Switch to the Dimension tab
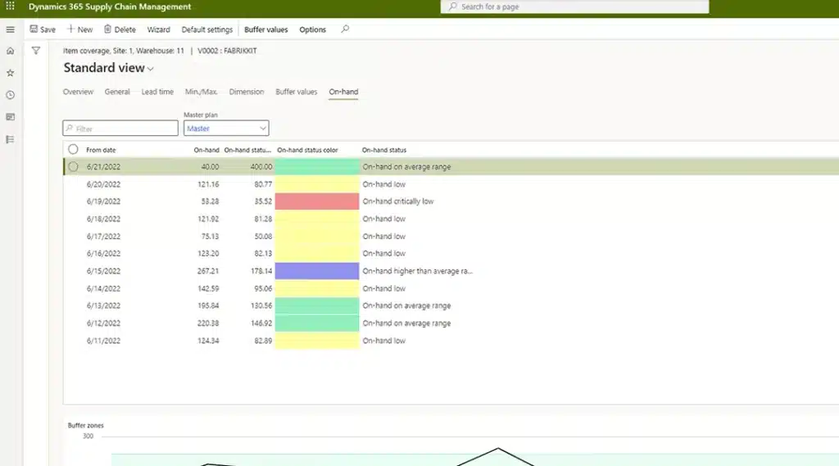This screenshot has height=466, width=839. coord(247,92)
